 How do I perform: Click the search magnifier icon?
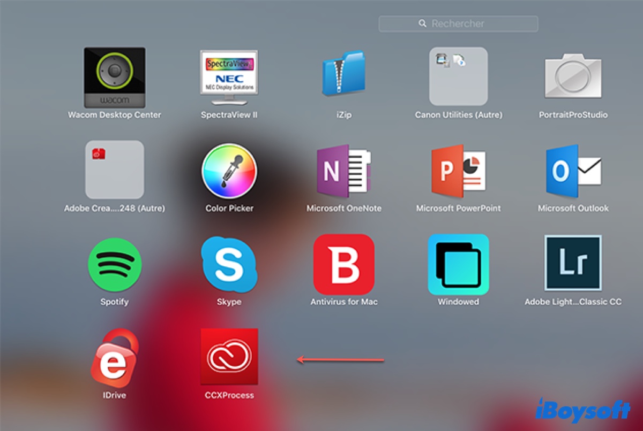(x=423, y=24)
